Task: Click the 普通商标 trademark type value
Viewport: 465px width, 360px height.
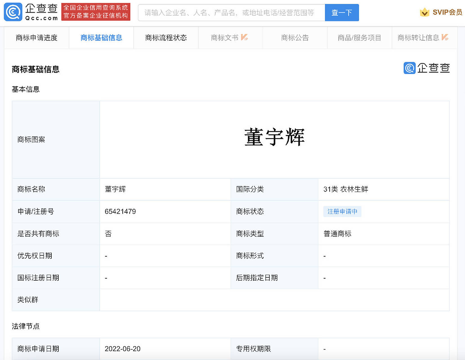Action: [337, 234]
